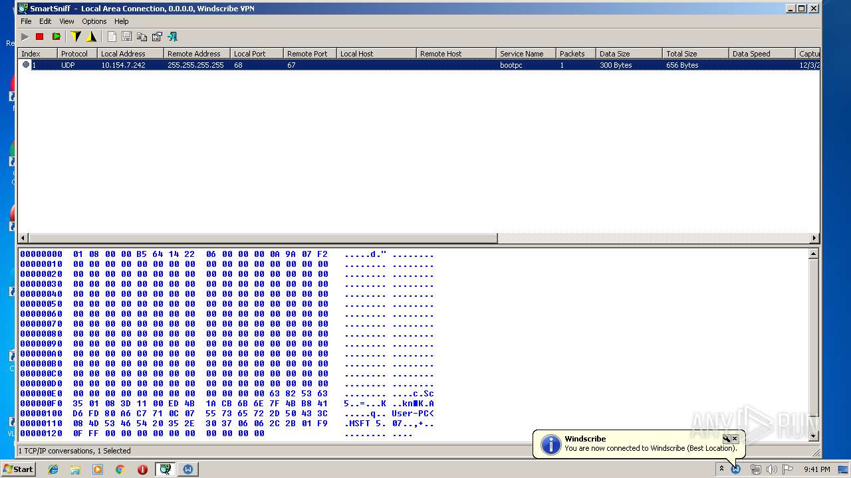
Task: Open Windows Media Player taskbar icon
Action: click(x=98, y=469)
